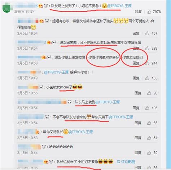Click thumbs-up next to 106 likes
Screen dimensions: 171x170
[x=147, y=108]
